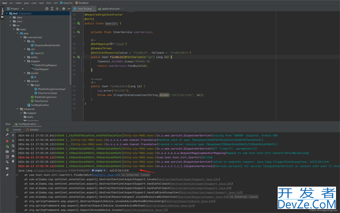Click the exit icon in Run toolbar
The width and height of the screenshot is (340, 213).
[x=7, y=157]
